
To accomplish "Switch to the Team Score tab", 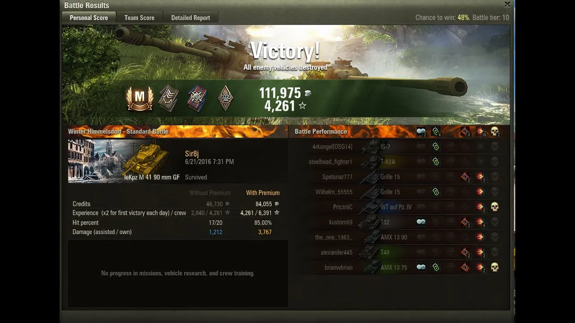I will (139, 17).
